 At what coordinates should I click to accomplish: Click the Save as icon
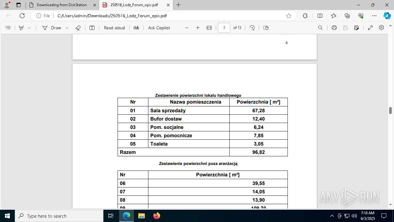tap(356, 28)
